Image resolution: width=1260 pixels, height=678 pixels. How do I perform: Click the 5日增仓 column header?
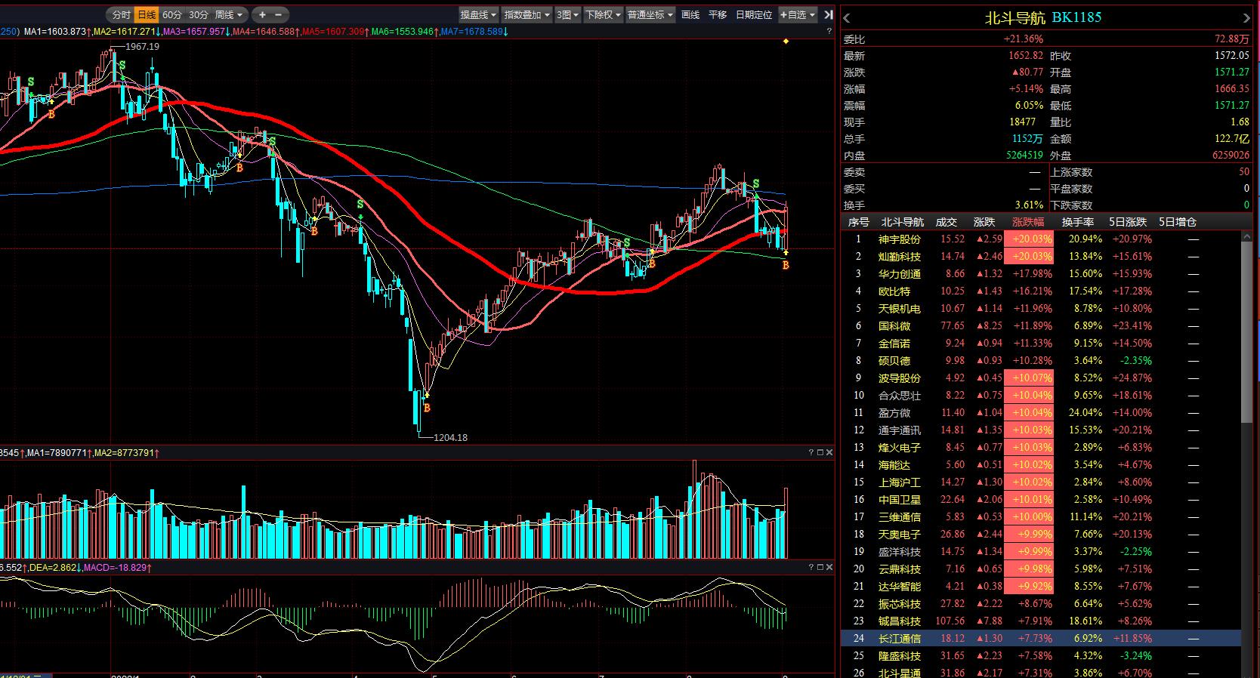(1177, 222)
